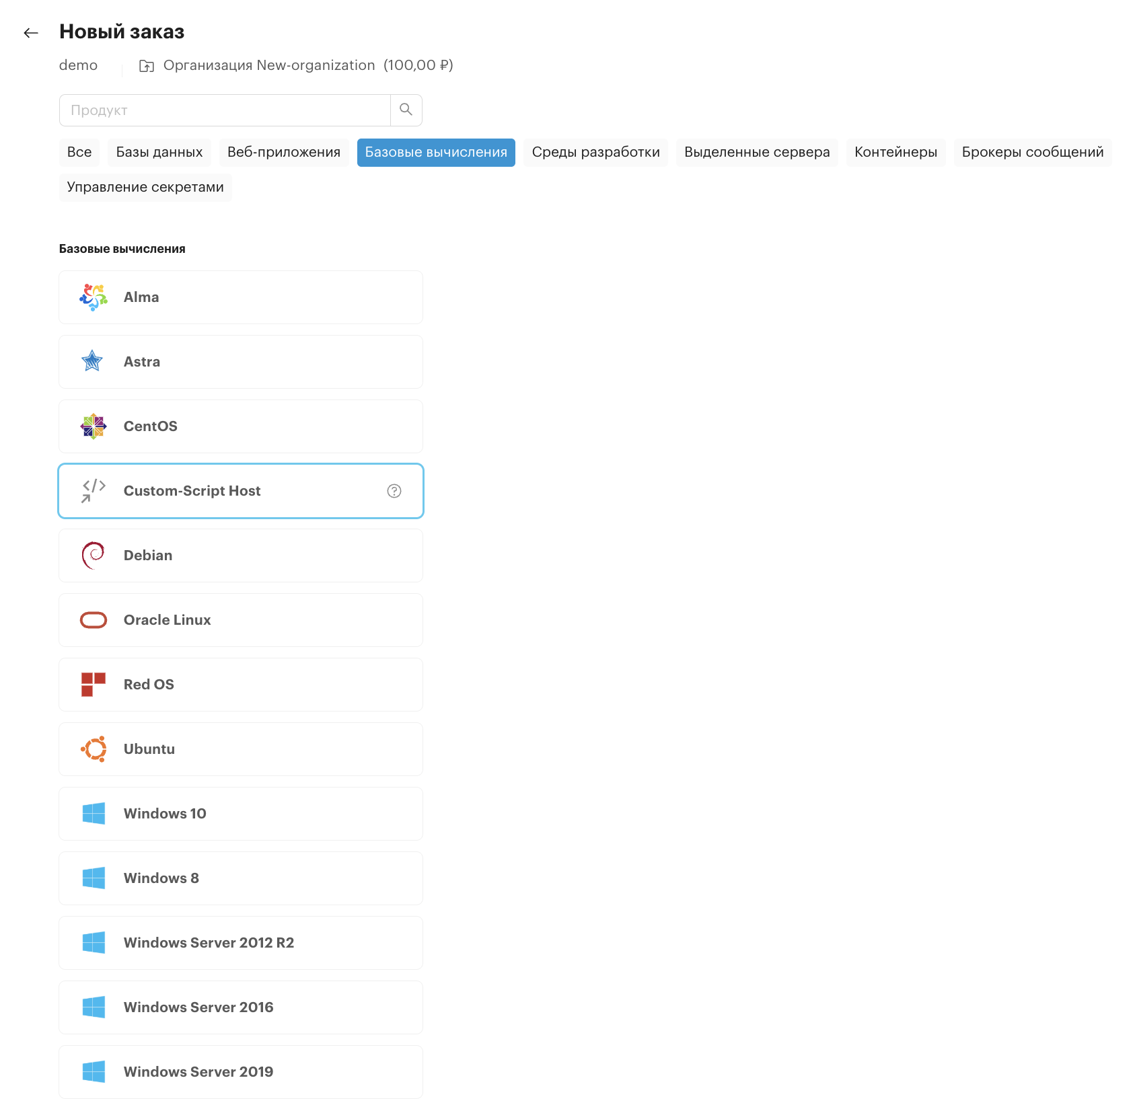Image resolution: width=1135 pixels, height=1111 pixels.
Task: Click the organization folder icon
Action: coord(147,66)
